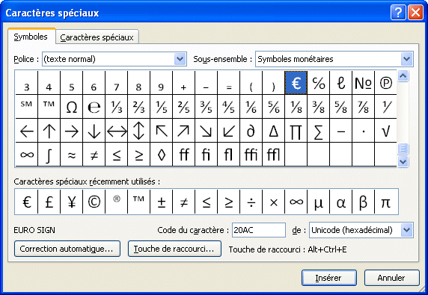Select the plus-minus ± recent symbol
Screen dimensions: 428x295
click(x=161, y=202)
